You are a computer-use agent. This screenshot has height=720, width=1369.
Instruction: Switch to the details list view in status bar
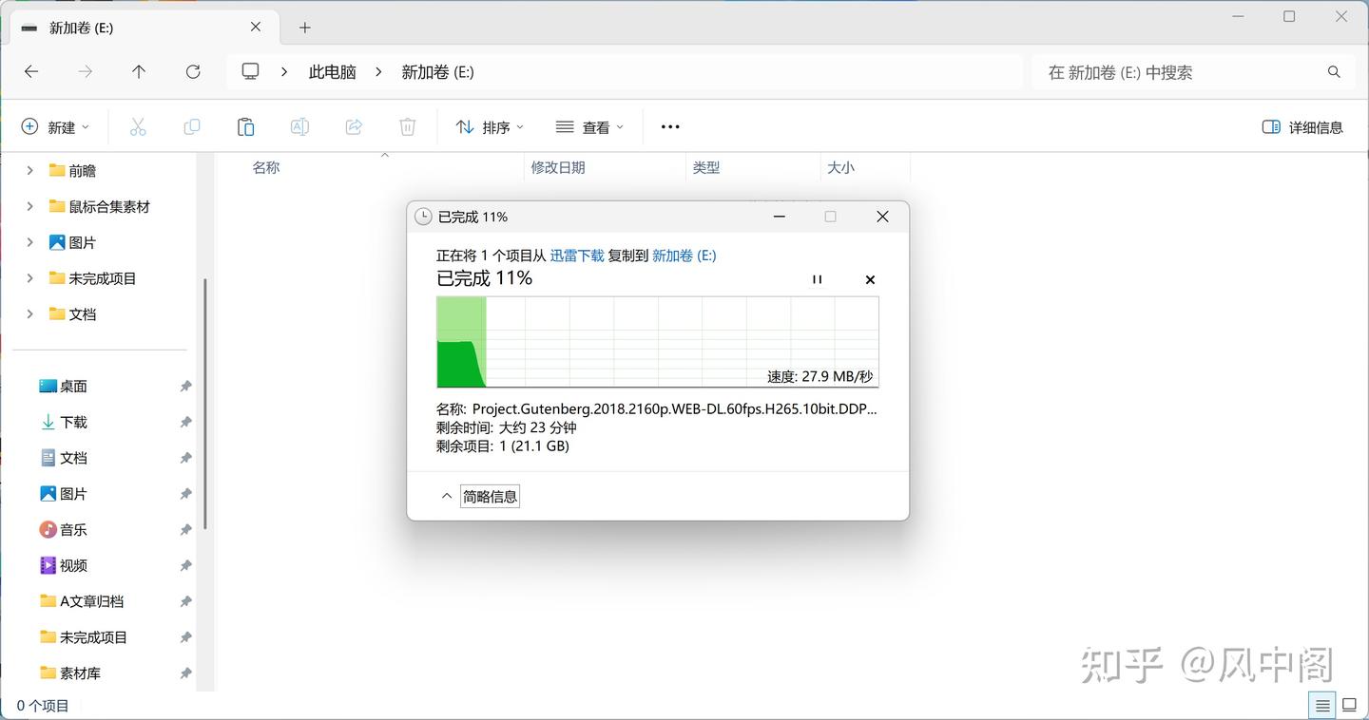(x=1322, y=706)
